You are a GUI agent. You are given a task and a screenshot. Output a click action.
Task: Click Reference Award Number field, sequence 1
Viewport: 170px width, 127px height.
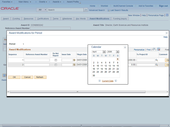[x=37, y=60]
